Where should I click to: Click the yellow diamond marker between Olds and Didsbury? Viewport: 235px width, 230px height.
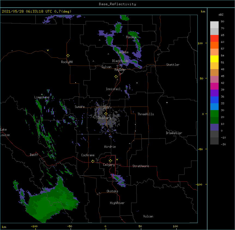point(106,114)
